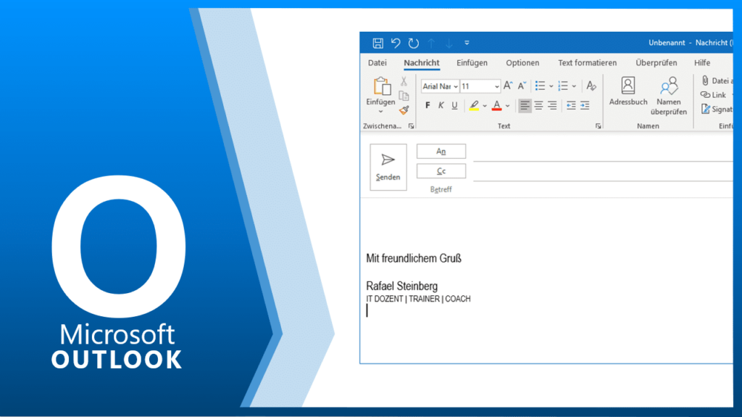Activate the Format Painter brush
This screenshot has width=742, height=417.
404,110
